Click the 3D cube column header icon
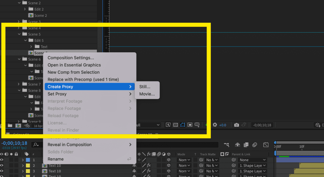 [x=169, y=154]
